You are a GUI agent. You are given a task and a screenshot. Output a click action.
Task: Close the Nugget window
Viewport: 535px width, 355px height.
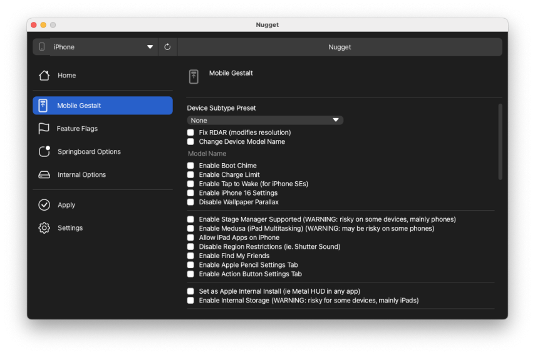click(x=34, y=25)
